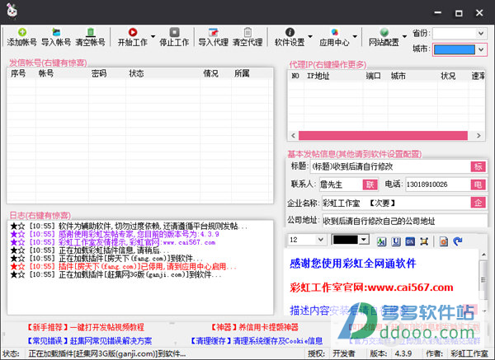This screenshot has height=360, width=495.
Task: Click 彩虹工作室官网:www.cai567.com editor text
Action: (x=371, y=288)
